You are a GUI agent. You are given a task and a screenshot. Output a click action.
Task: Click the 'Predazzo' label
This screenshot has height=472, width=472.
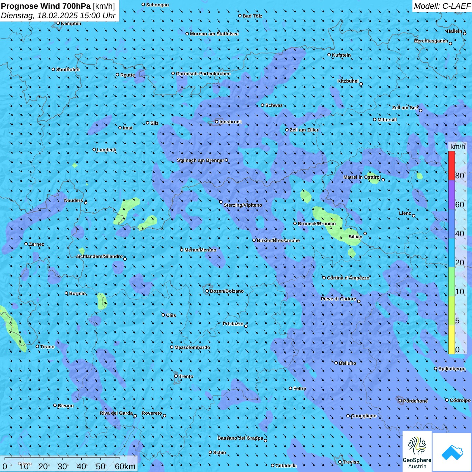point(233,324)
